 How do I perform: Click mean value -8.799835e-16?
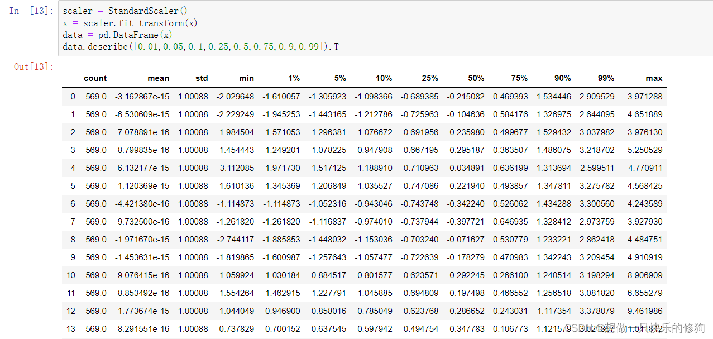(142, 150)
